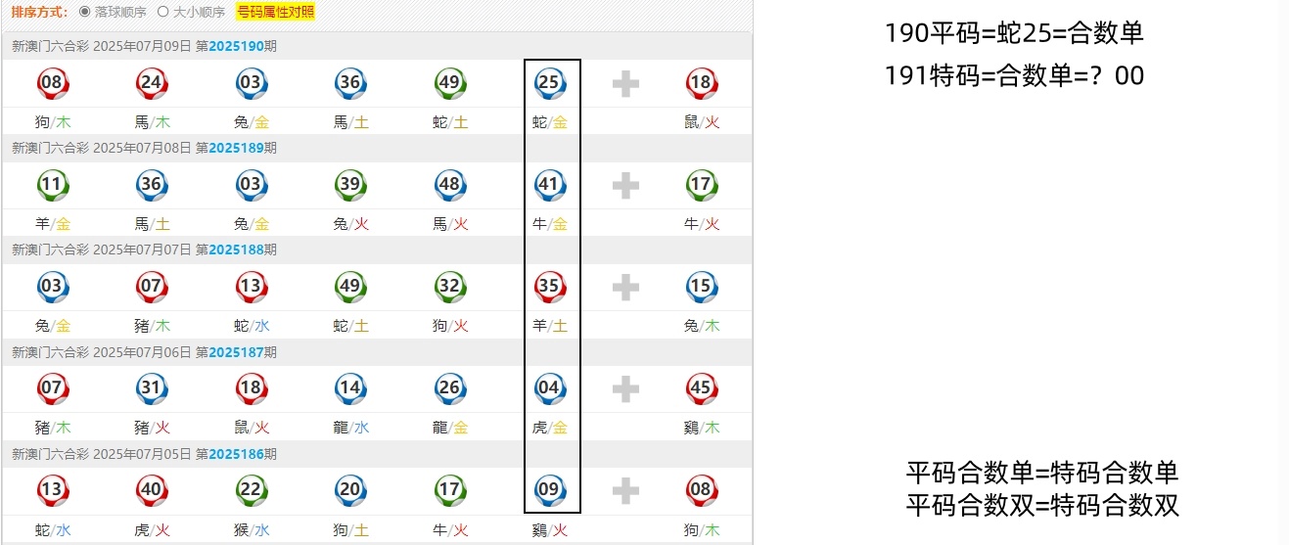Click special ball 45 in period 2025187
This screenshot has width=1289, height=545.
[x=700, y=389]
